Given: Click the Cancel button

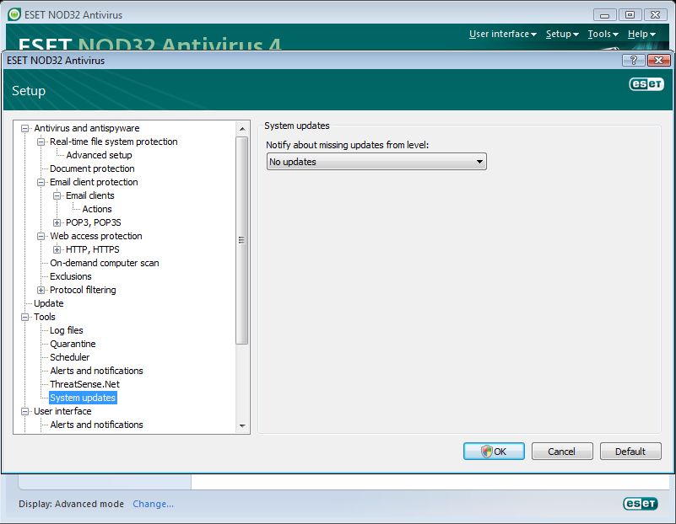Looking at the screenshot, I should (562, 452).
